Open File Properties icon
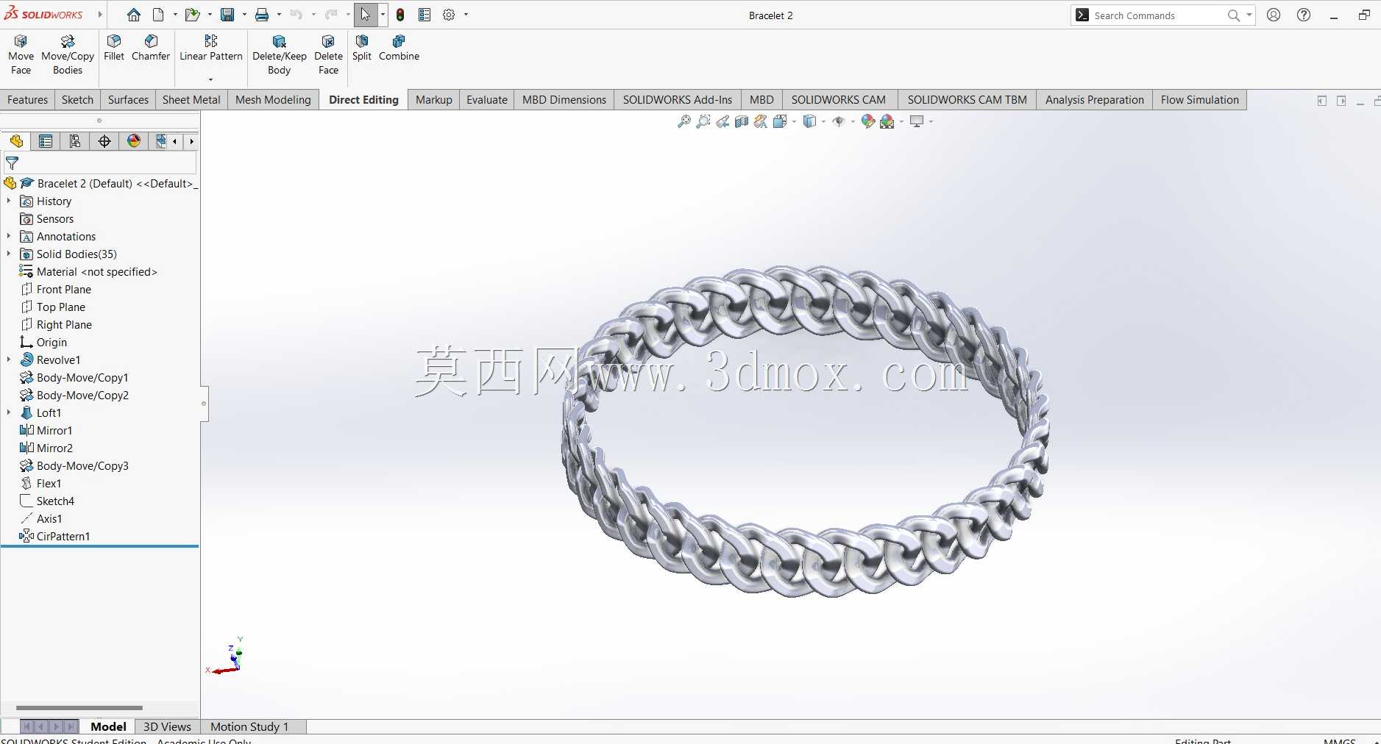Image resolution: width=1381 pixels, height=744 pixels. [425, 15]
